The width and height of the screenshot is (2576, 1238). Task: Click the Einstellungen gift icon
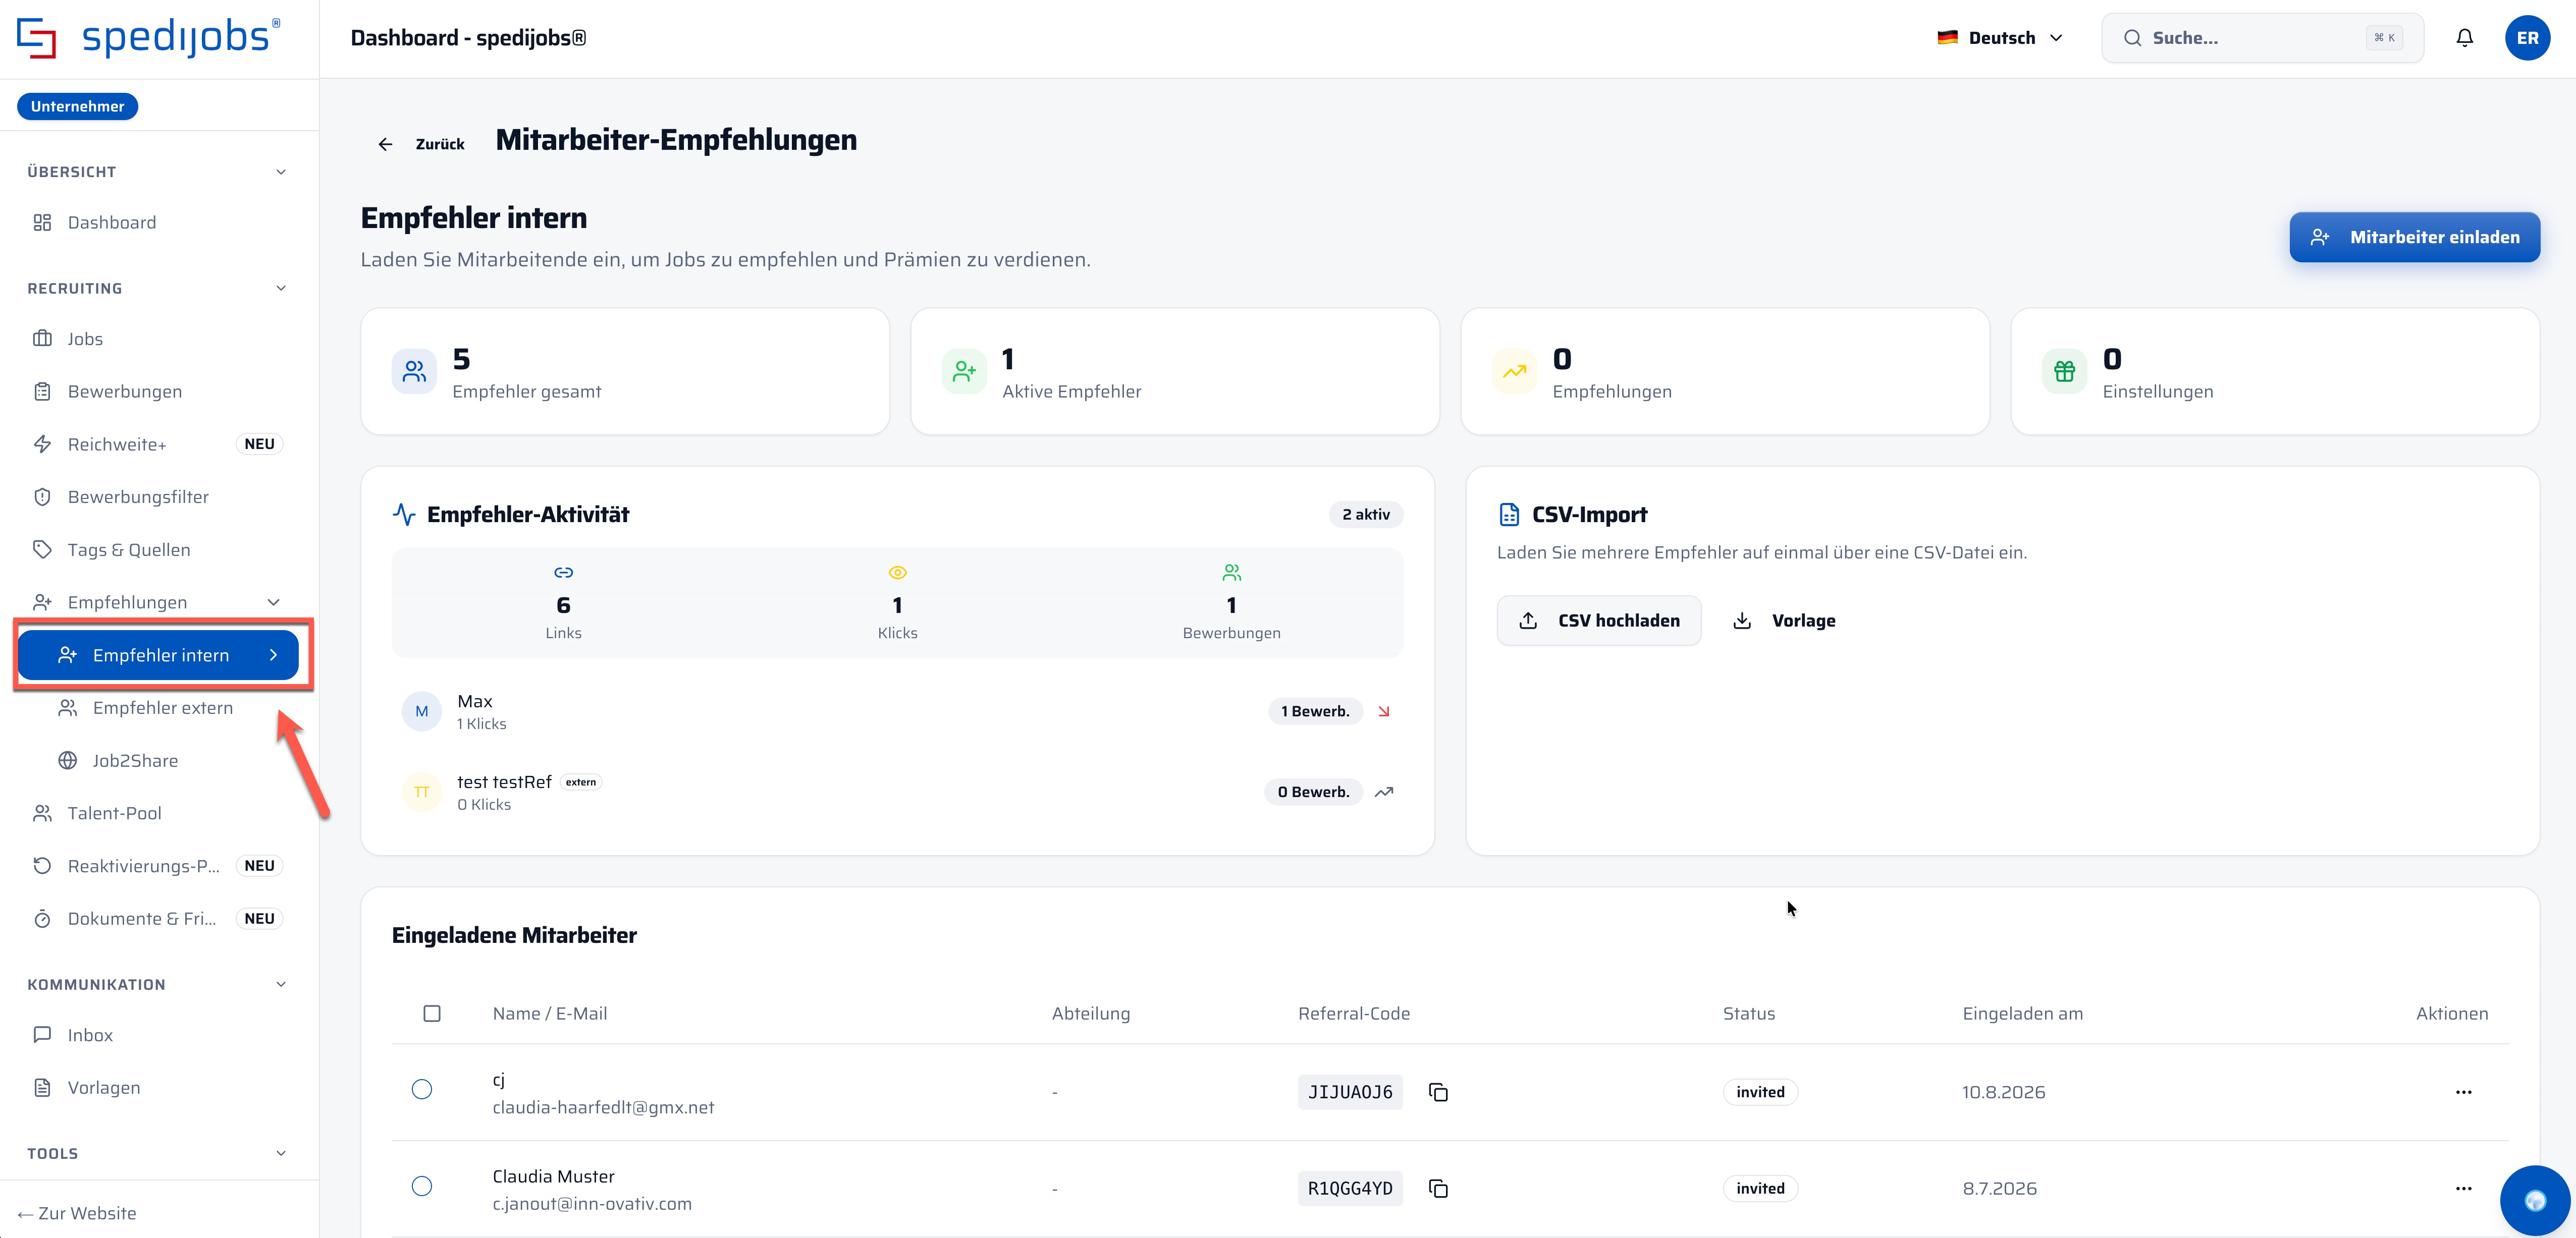(x=2064, y=372)
